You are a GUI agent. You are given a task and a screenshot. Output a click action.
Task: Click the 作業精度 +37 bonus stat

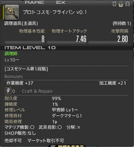coord(20,83)
